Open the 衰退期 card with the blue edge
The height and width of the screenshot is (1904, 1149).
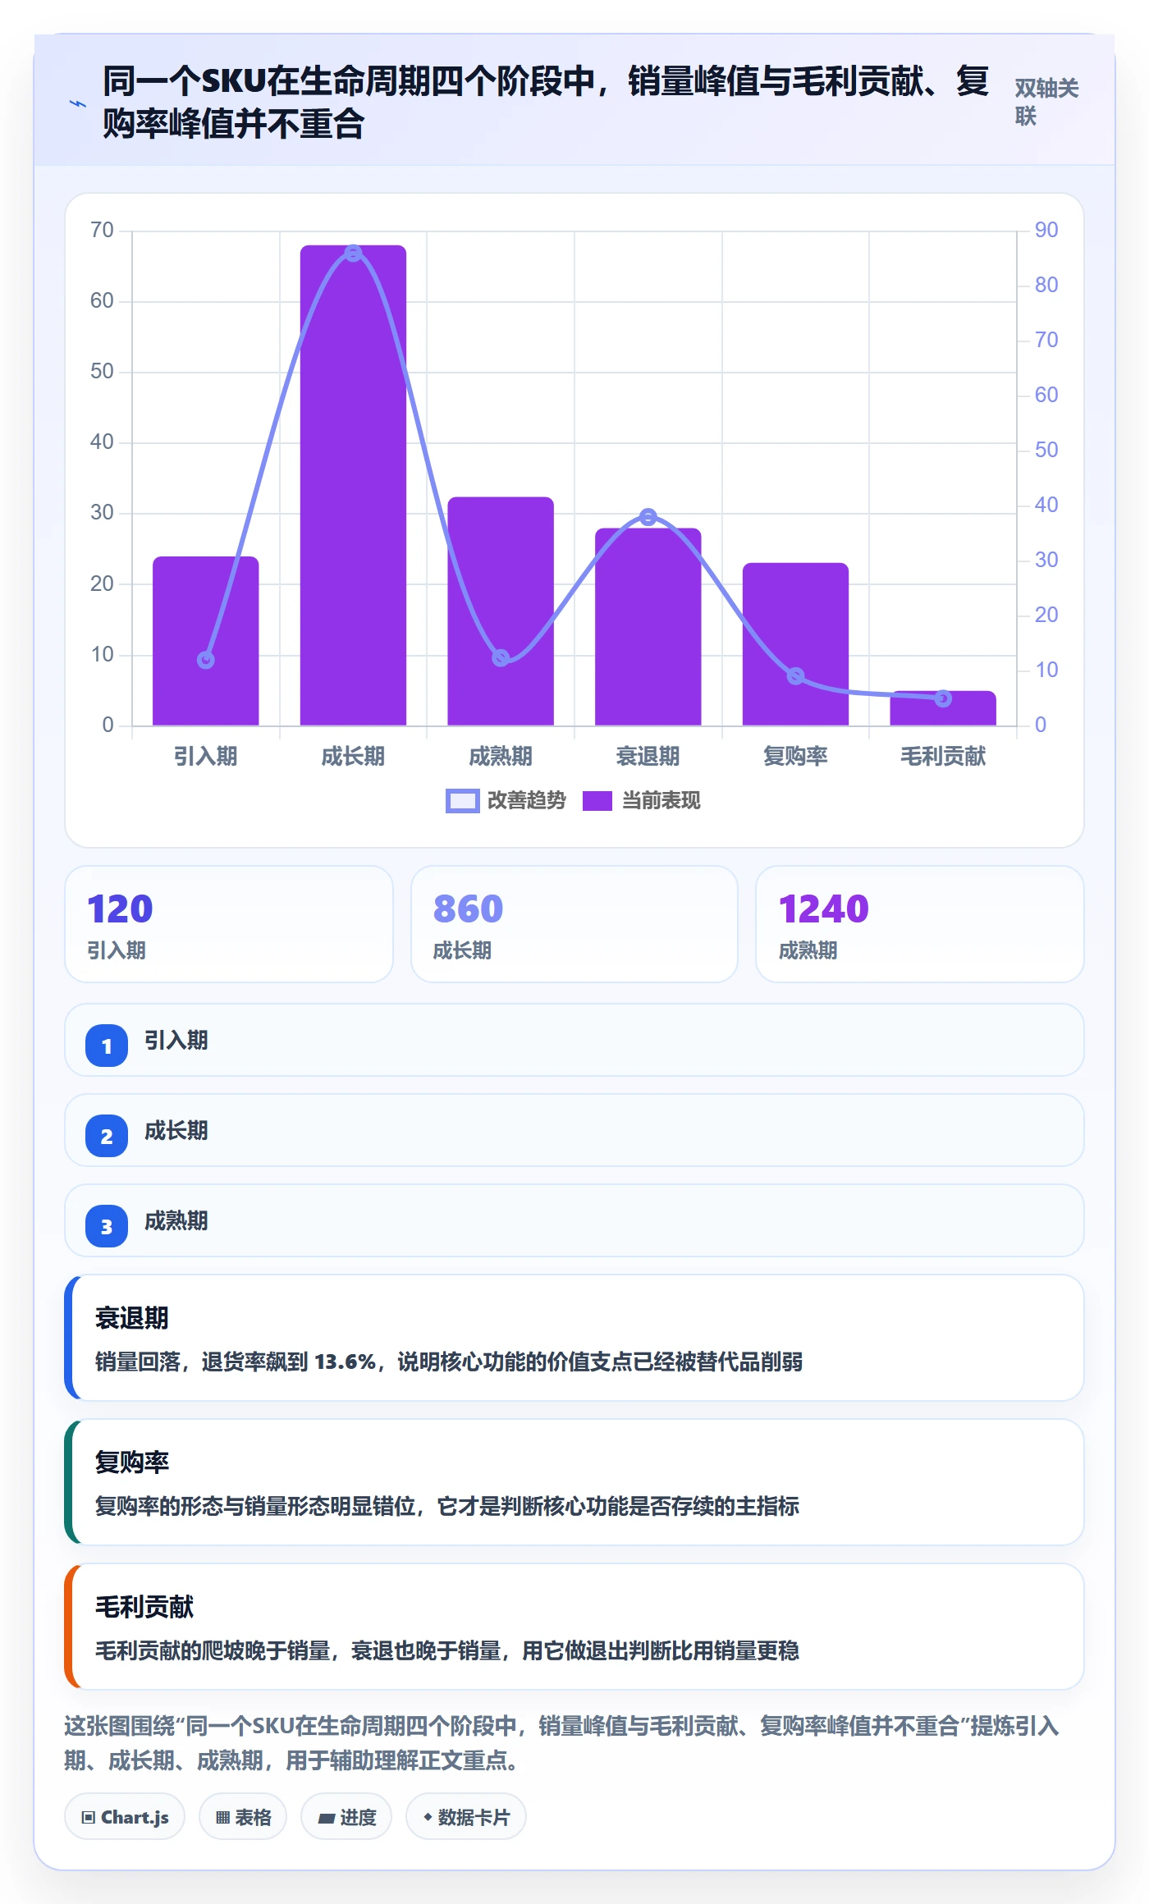tap(574, 1338)
